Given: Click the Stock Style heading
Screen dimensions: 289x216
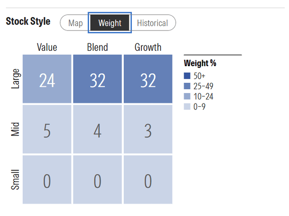Looking at the screenshot, I should (x=28, y=22).
